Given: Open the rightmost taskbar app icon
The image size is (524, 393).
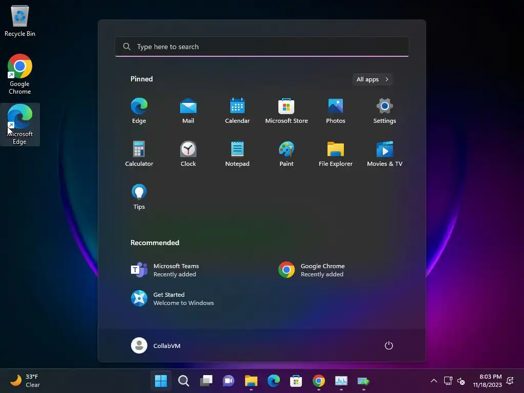Looking at the screenshot, I should click(x=364, y=381).
